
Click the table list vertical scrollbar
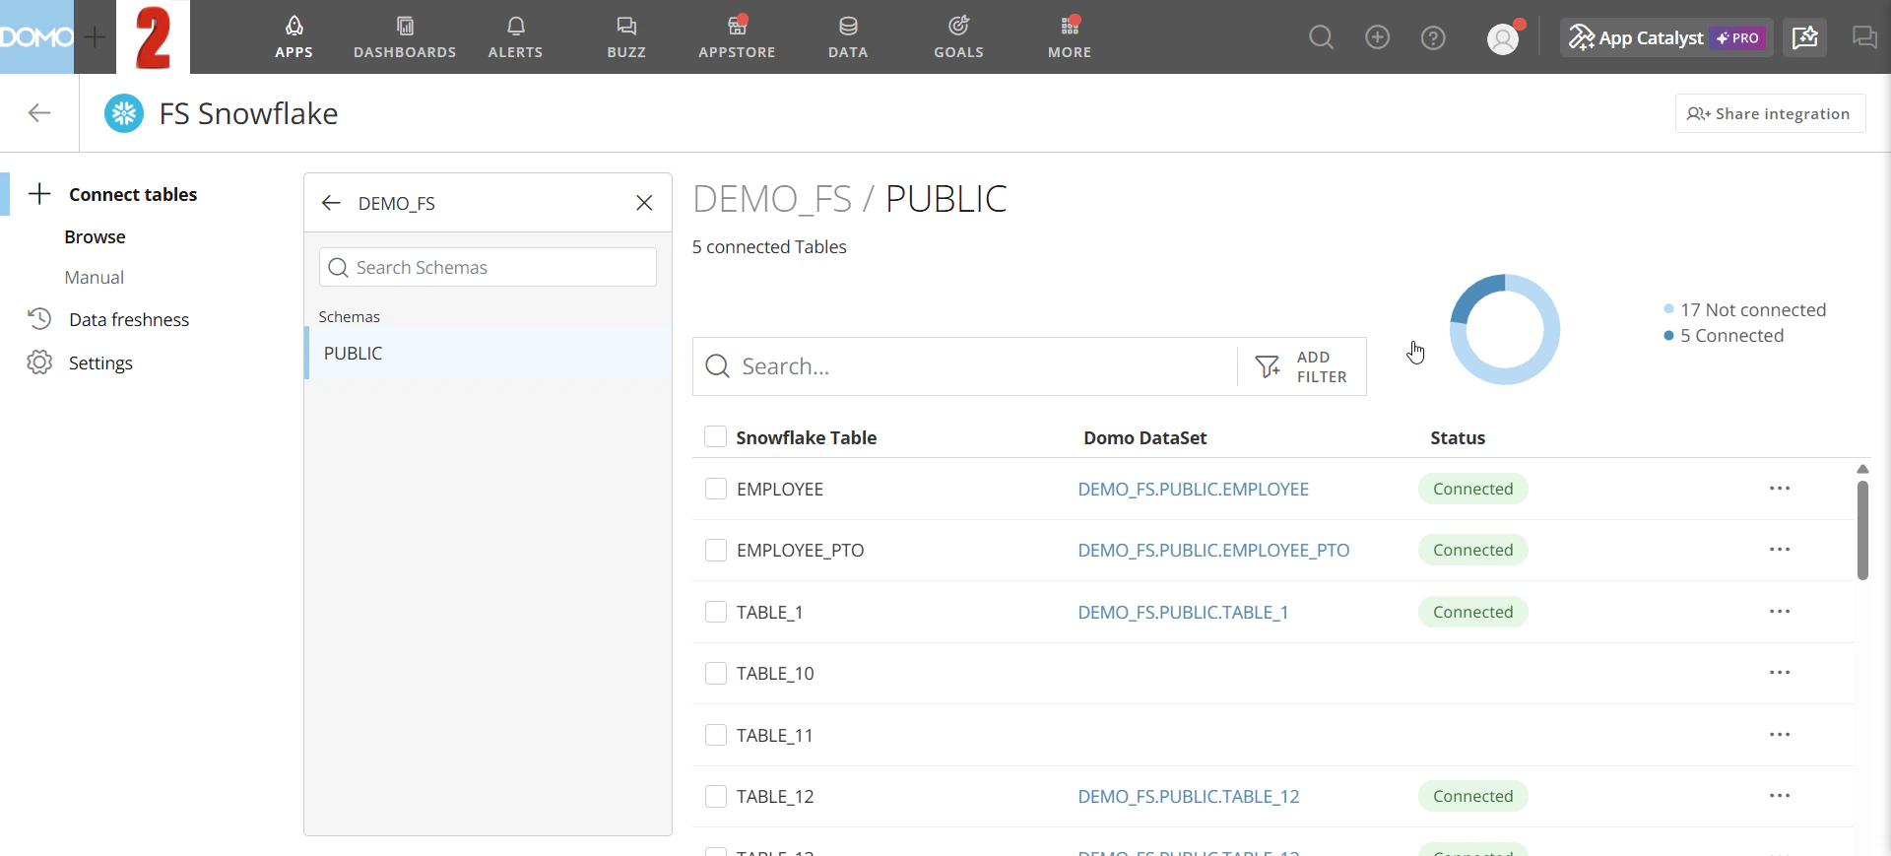(x=1862, y=530)
